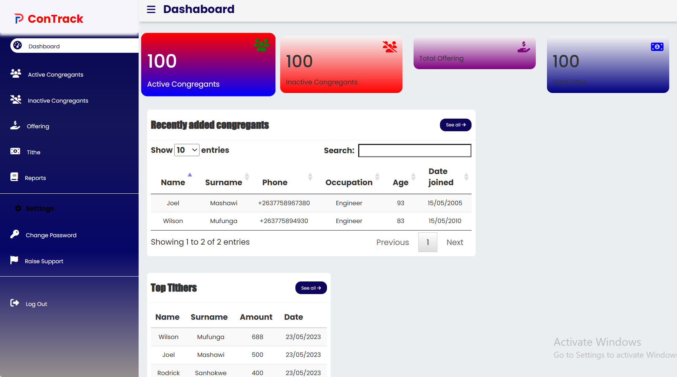The image size is (677, 377).
Task: Click See all for Top Tithers
Action: point(311,288)
